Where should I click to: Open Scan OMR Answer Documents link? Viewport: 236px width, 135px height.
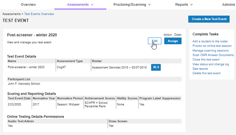[213, 55]
